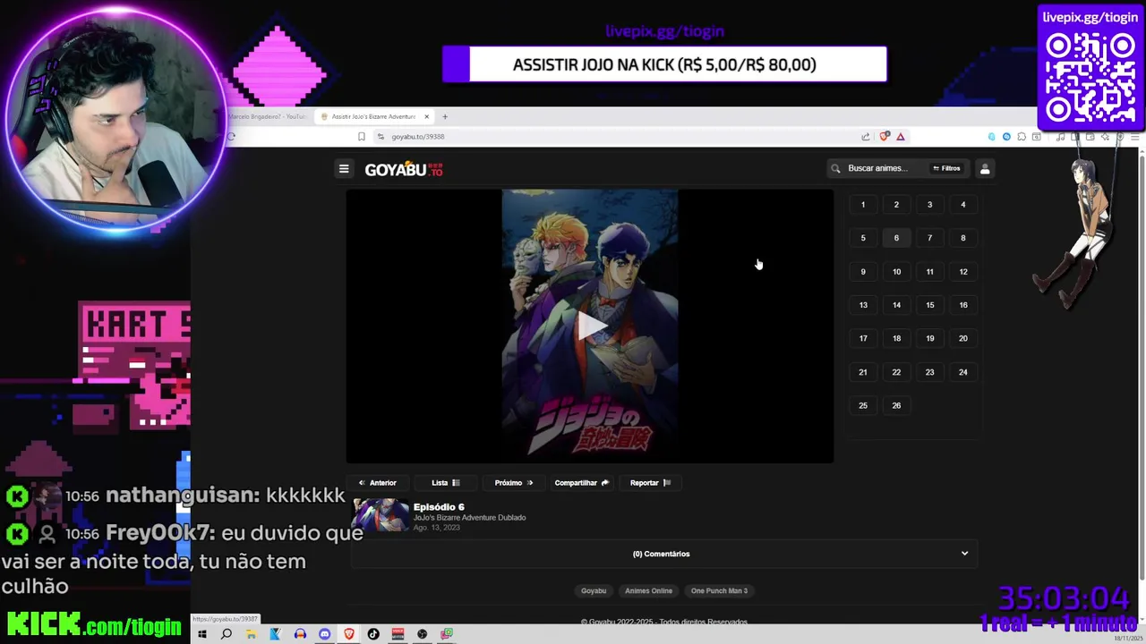Open the One Punch Man 3 tag
The height and width of the screenshot is (644, 1146).
pyautogui.click(x=719, y=590)
